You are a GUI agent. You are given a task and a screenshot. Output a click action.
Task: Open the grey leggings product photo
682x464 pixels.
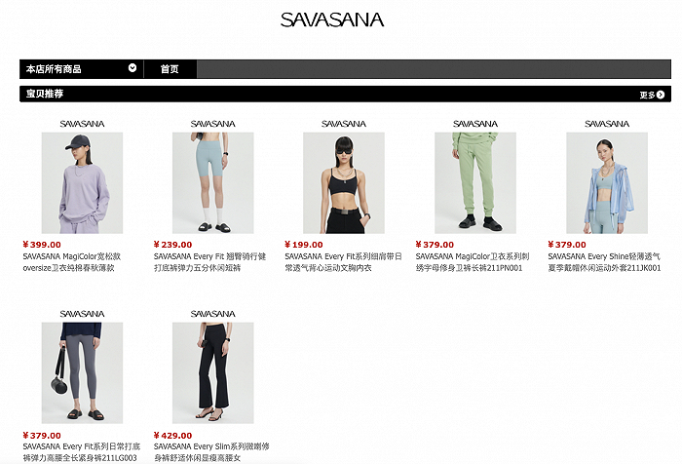click(x=82, y=373)
